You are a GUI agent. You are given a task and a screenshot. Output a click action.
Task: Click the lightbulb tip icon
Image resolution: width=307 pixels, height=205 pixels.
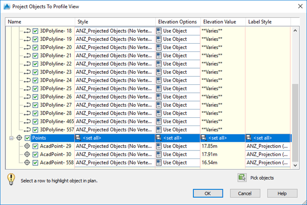click(11, 179)
